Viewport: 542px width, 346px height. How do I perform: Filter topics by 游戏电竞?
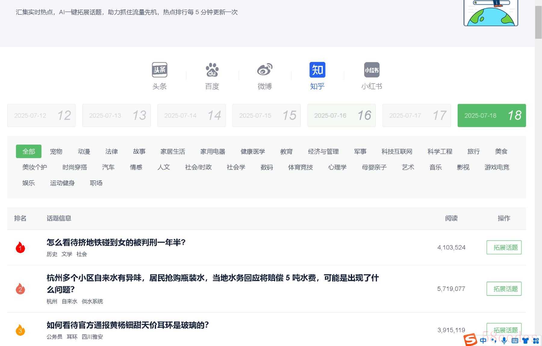click(497, 167)
